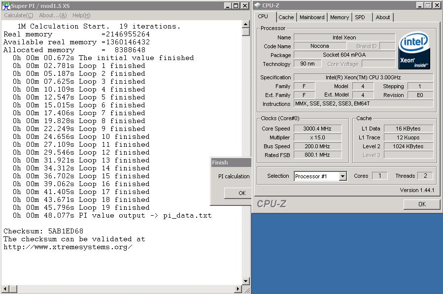Switch to the Cache tab in CPU-Z
443x294 pixels.
[x=286, y=17]
